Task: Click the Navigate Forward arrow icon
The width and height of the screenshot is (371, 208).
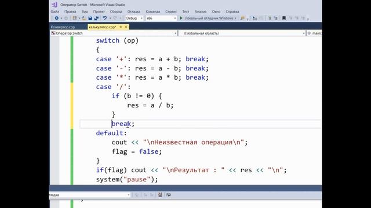Action: [66, 18]
